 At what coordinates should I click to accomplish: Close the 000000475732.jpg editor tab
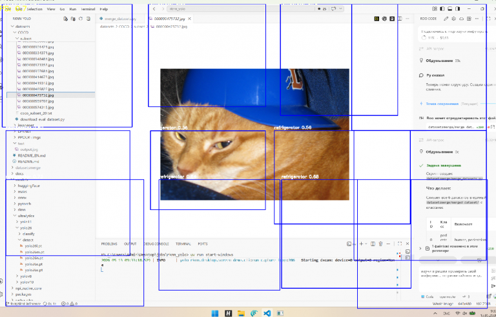189,19
